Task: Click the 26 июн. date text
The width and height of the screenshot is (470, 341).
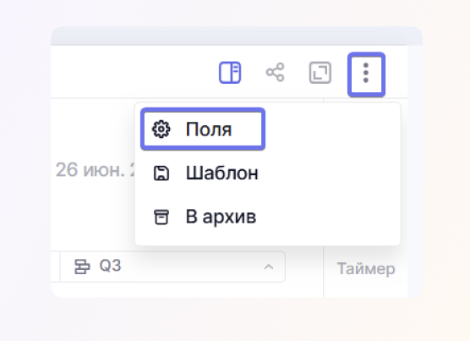Action: point(95,170)
